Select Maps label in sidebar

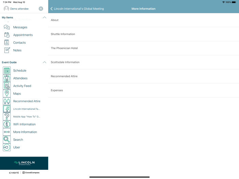17,94
